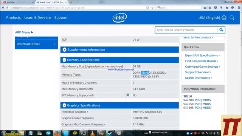This screenshot has height=136, width=242.
Task: Click the Member Passbook taskbar item
Action: pos(158,133)
